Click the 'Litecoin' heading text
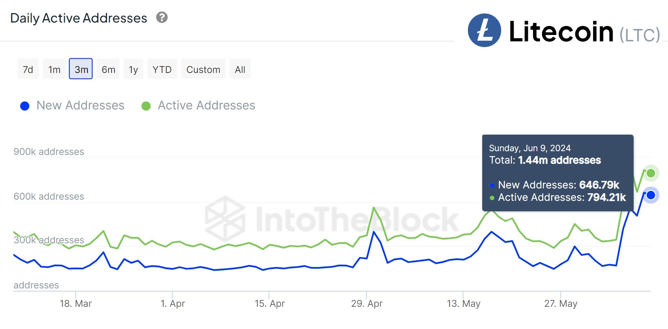 (x=561, y=31)
